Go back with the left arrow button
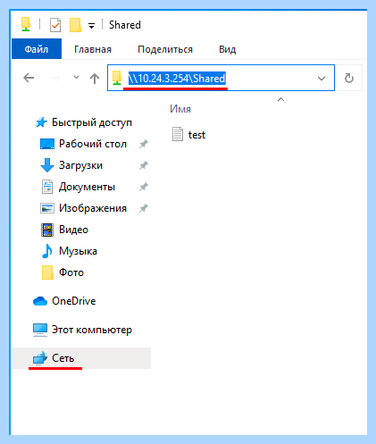The height and width of the screenshot is (444, 376). [x=29, y=78]
